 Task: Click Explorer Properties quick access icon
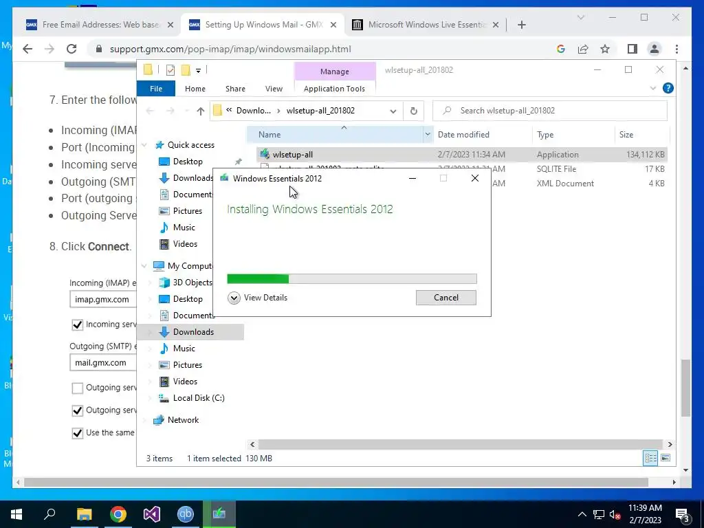tap(170, 70)
